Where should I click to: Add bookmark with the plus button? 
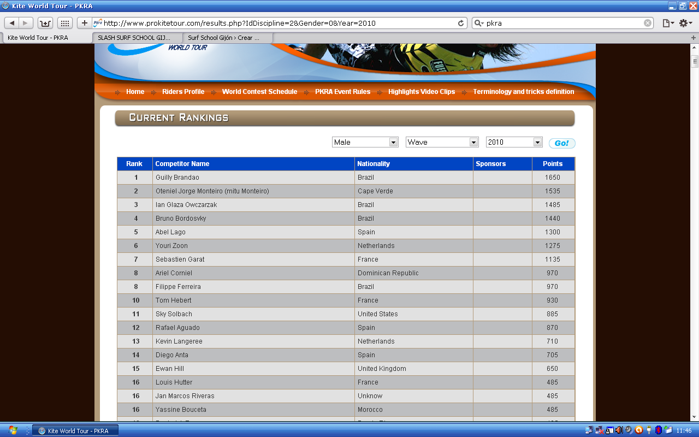coord(84,23)
